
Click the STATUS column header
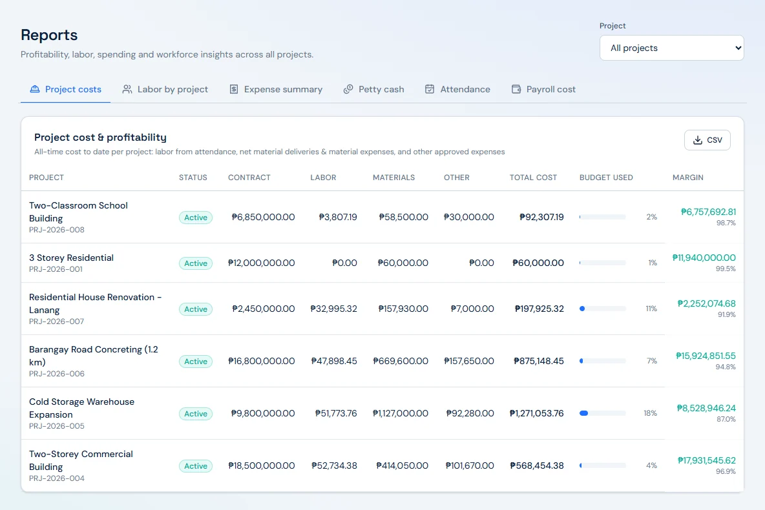pos(193,178)
